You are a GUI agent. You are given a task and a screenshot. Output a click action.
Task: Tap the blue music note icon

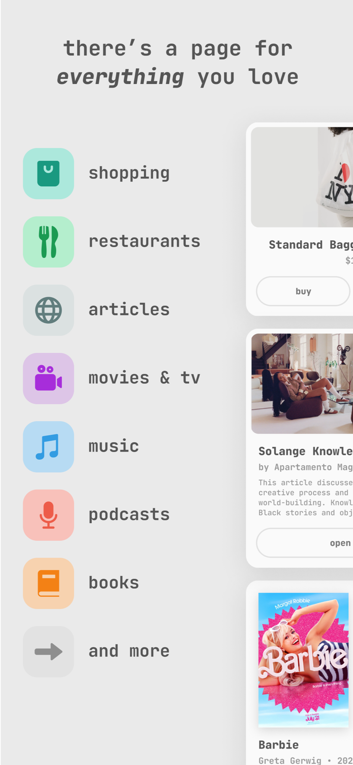(49, 447)
